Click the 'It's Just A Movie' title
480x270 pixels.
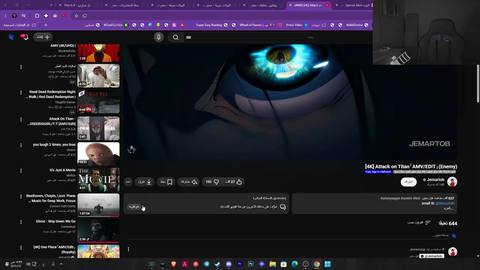(x=63, y=170)
